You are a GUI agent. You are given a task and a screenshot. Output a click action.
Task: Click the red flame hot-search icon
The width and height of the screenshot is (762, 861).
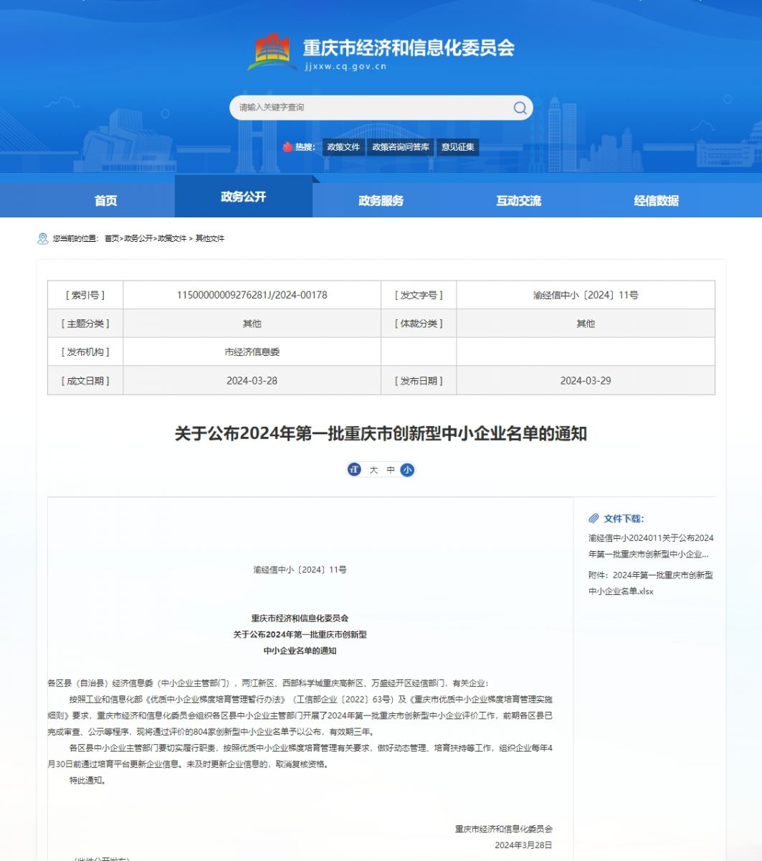click(x=287, y=147)
